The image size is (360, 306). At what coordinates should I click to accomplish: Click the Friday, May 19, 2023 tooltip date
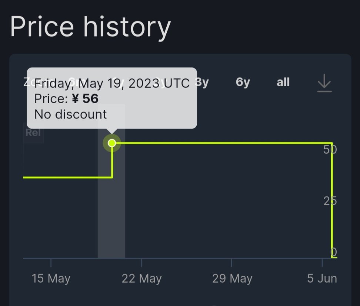pos(97,83)
